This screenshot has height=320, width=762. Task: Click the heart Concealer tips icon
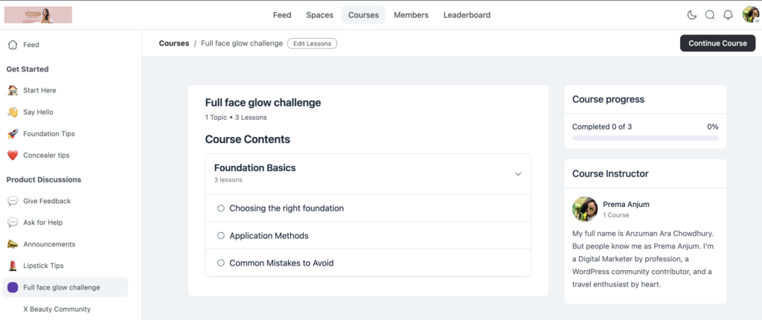click(x=13, y=156)
